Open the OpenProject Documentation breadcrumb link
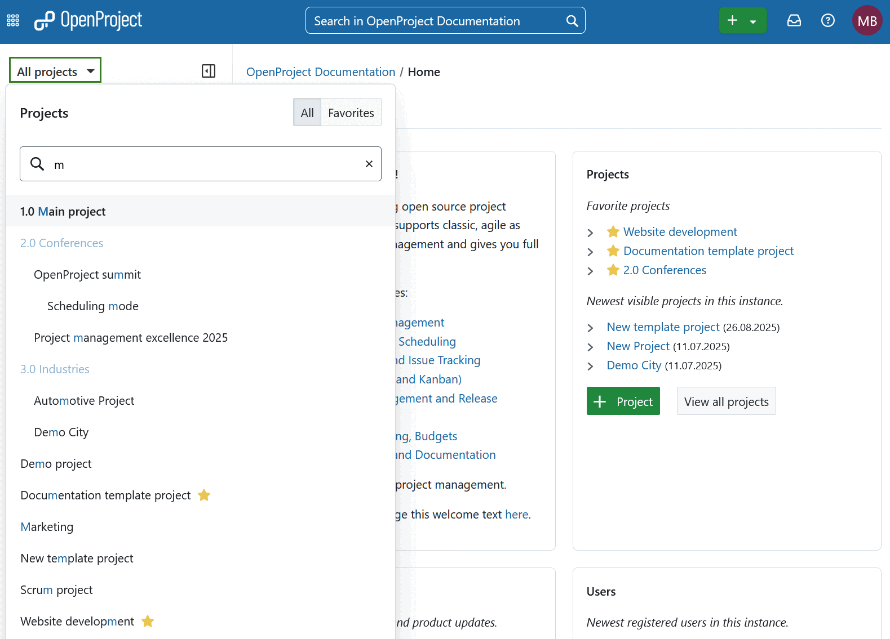Image resolution: width=890 pixels, height=639 pixels. 321,72
